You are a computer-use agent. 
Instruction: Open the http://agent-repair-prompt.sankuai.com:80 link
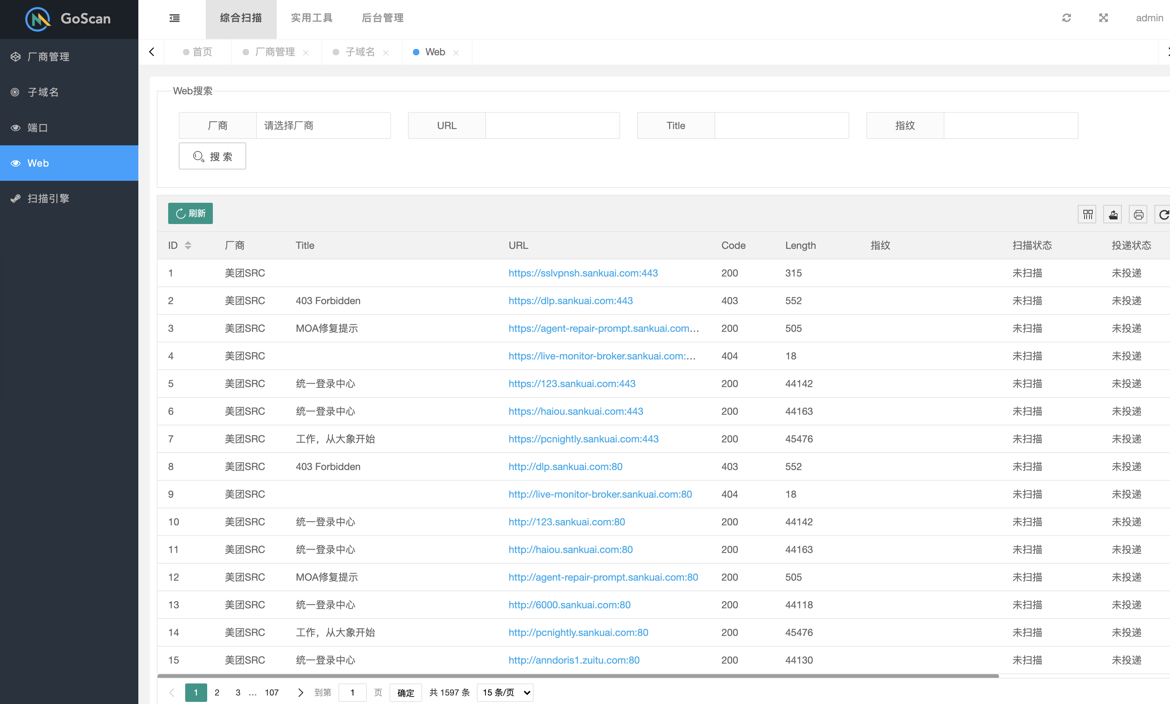click(x=603, y=577)
